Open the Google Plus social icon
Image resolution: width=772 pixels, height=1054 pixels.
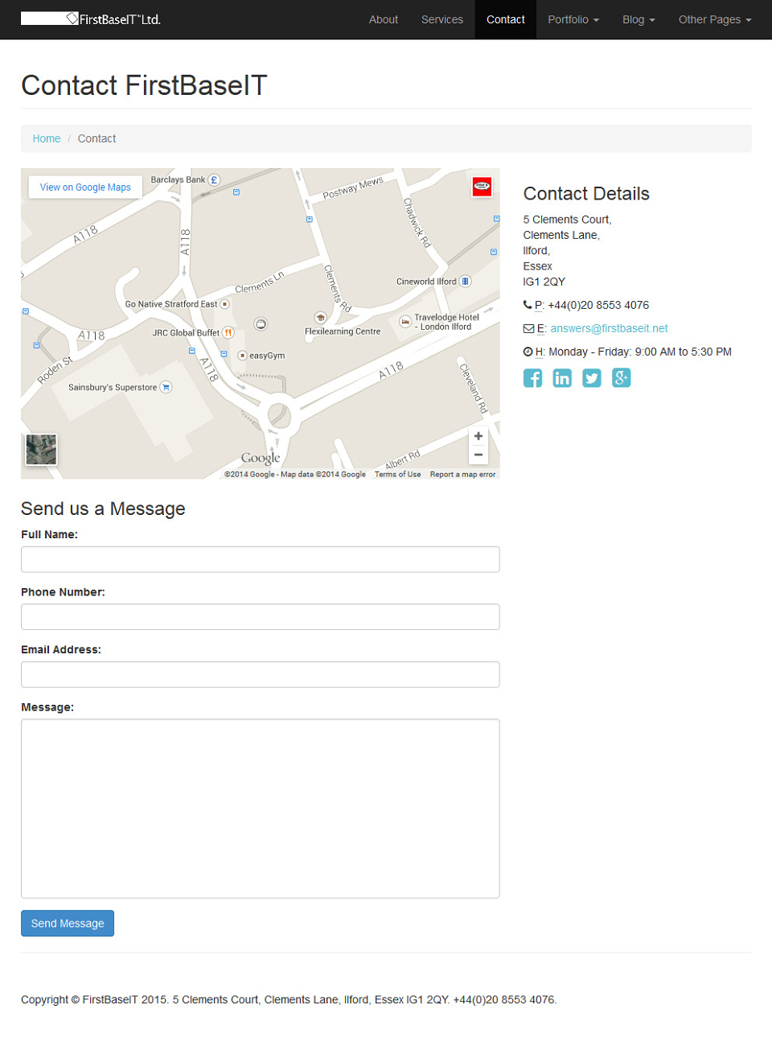tap(622, 378)
